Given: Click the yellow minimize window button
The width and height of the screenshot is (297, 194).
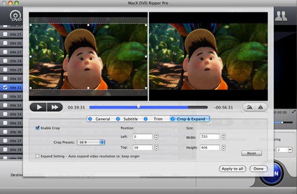Looking at the screenshot, I should click(x=10, y=3).
